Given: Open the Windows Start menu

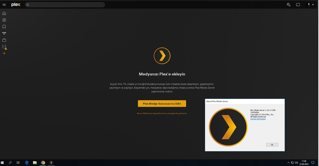Looking at the screenshot, I should [2, 162].
